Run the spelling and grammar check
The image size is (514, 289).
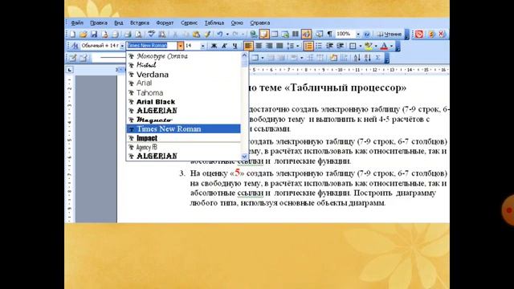point(151,34)
